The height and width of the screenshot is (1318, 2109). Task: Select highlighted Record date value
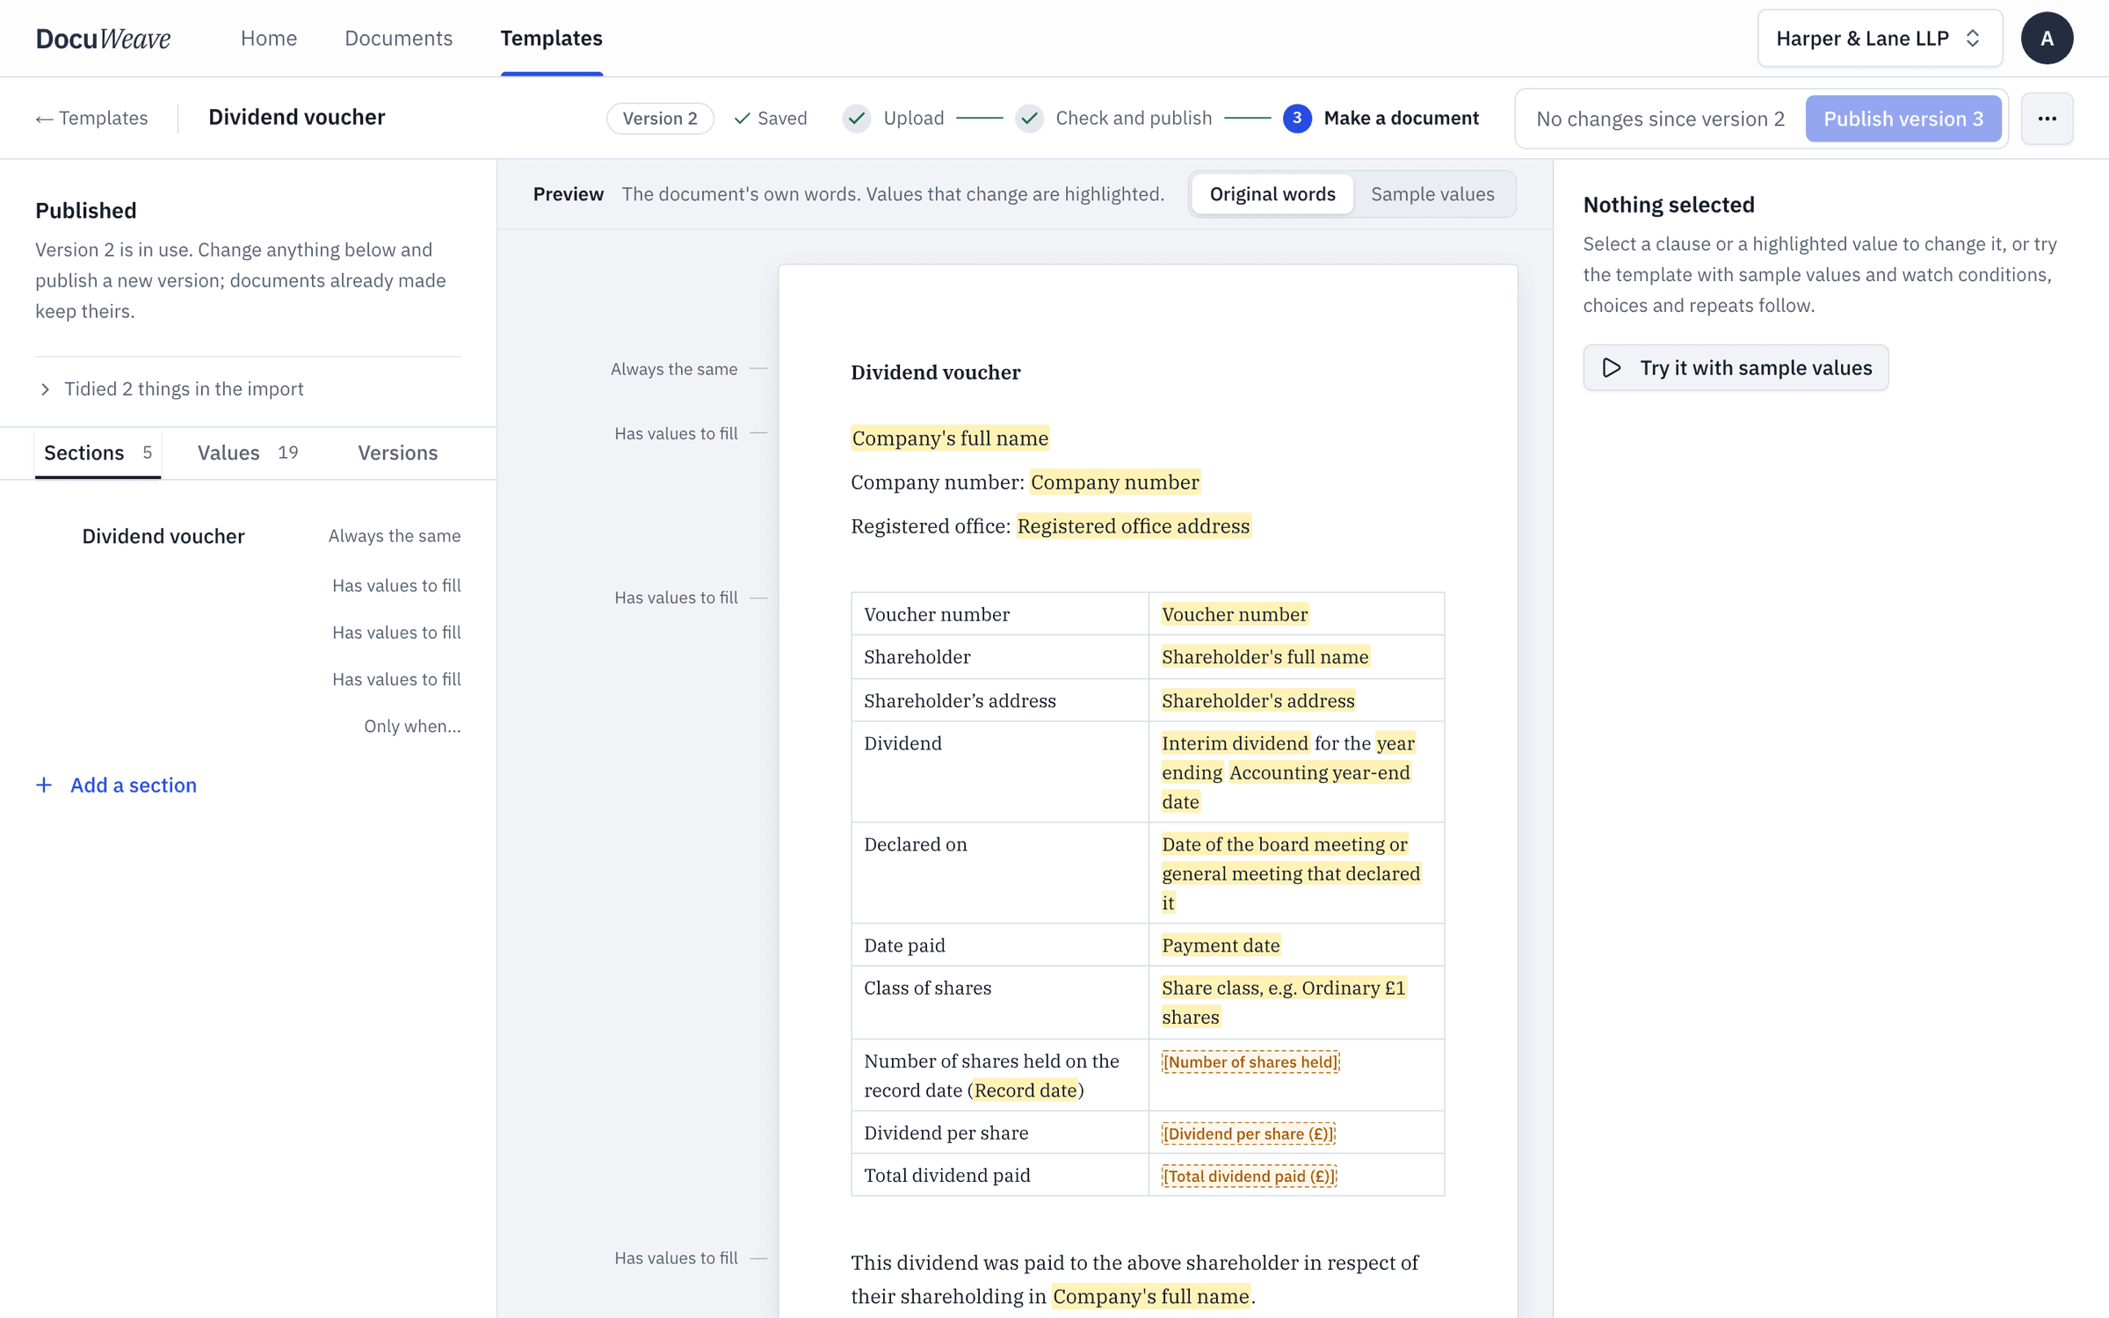1026,1090
